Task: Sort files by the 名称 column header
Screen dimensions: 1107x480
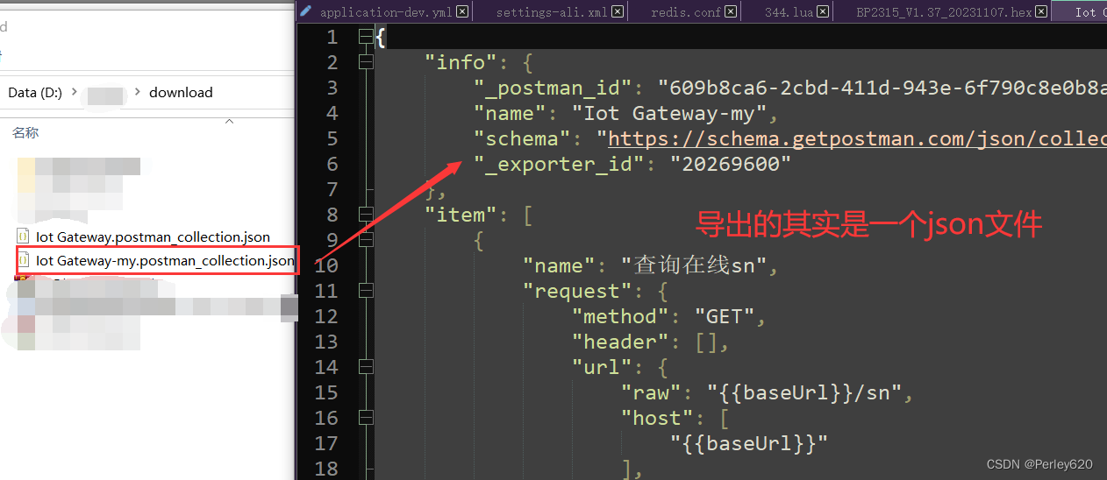Action: (25, 132)
